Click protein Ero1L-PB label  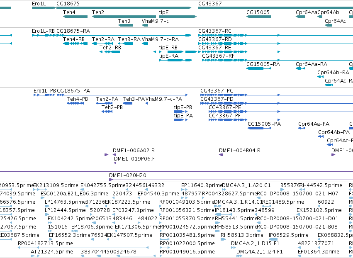[x=45, y=91]
